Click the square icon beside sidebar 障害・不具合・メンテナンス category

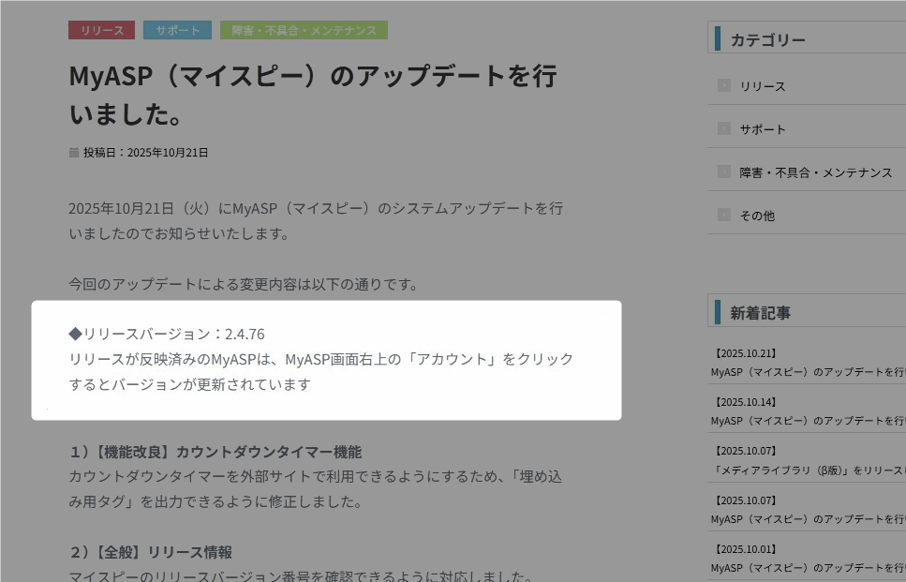point(723,172)
